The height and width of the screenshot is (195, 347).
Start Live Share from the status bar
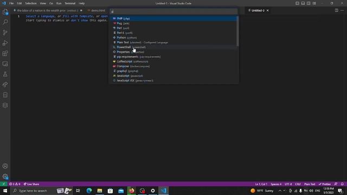(x=31, y=184)
